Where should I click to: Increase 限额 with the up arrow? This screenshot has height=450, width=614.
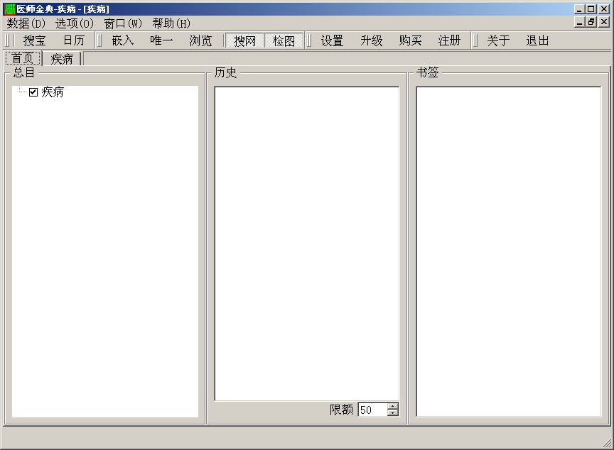coord(393,406)
